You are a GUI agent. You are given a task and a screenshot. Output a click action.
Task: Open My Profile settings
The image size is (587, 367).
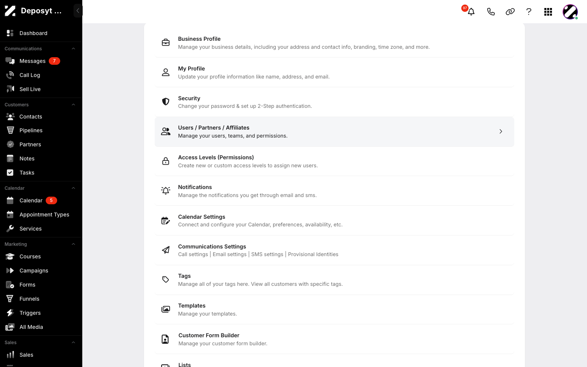[x=334, y=72]
